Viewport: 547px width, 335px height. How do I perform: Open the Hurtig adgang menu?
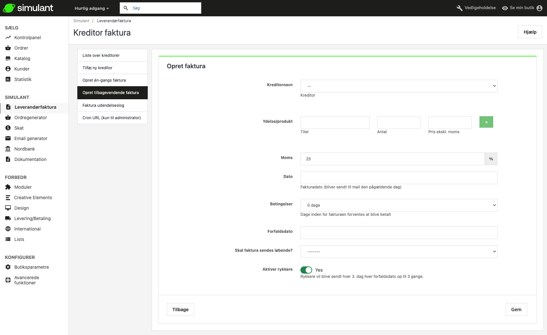point(92,8)
